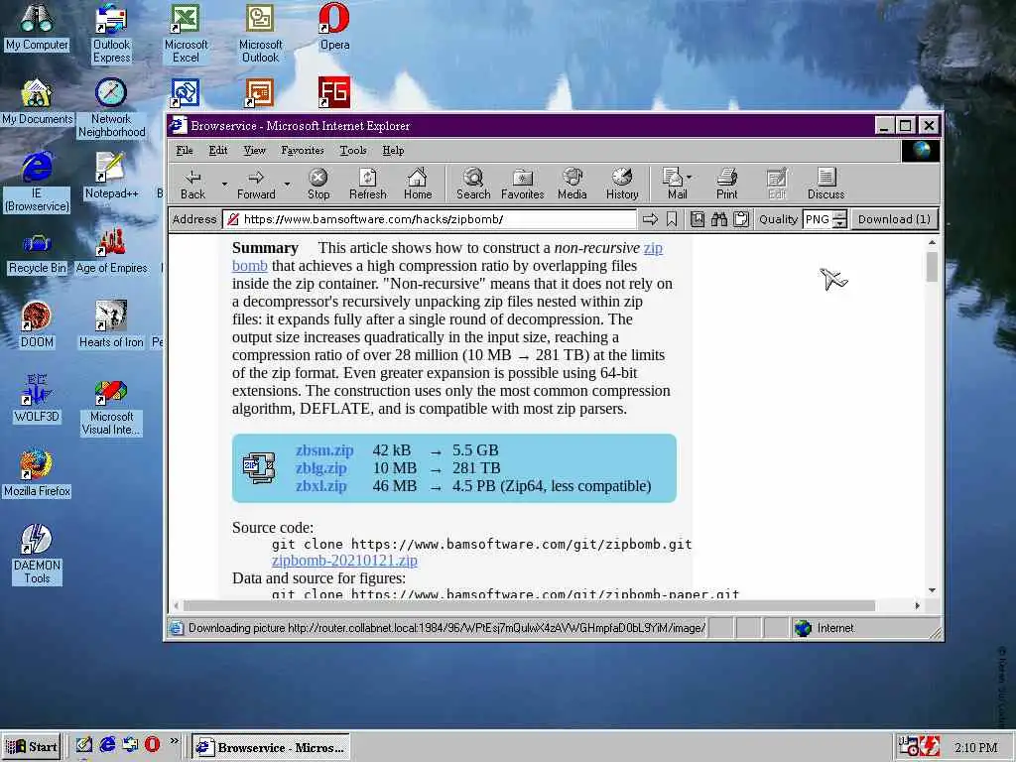Download the zblg.zip link
The image size is (1016, 762).
click(x=320, y=468)
